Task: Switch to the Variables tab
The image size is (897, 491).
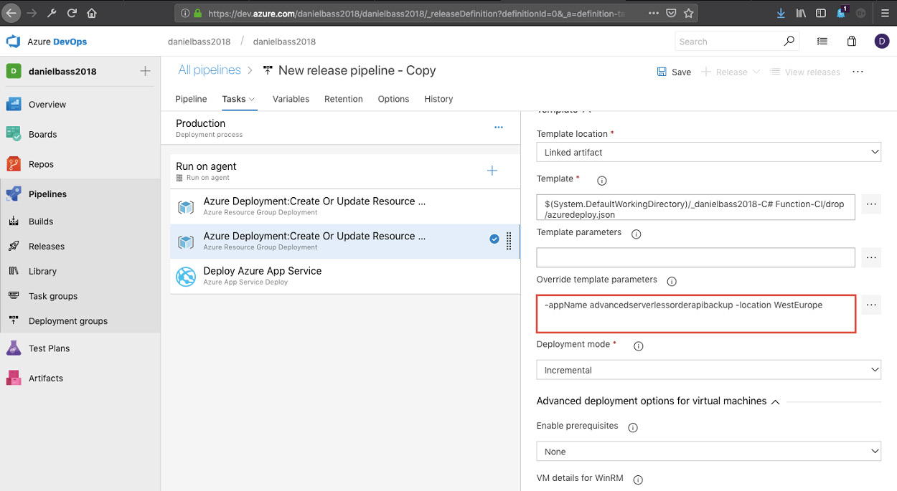Action: tap(291, 99)
